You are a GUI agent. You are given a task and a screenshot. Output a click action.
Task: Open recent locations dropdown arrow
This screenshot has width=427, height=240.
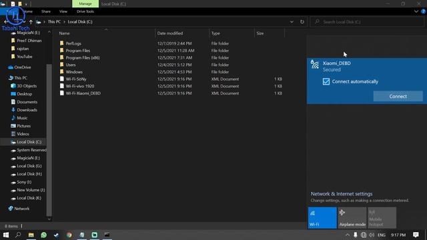point(24,22)
